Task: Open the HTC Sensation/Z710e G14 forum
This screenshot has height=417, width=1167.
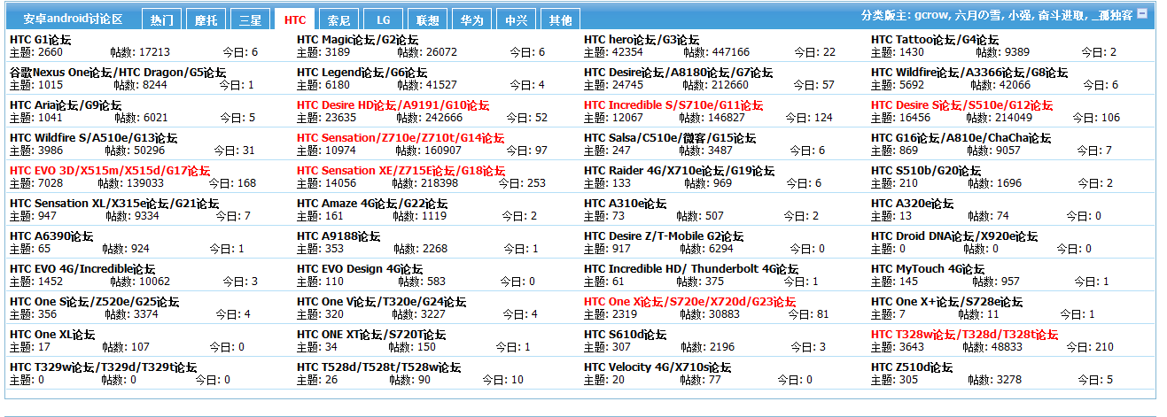Action: (401, 138)
